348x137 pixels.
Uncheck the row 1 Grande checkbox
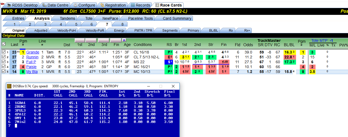(3, 52)
